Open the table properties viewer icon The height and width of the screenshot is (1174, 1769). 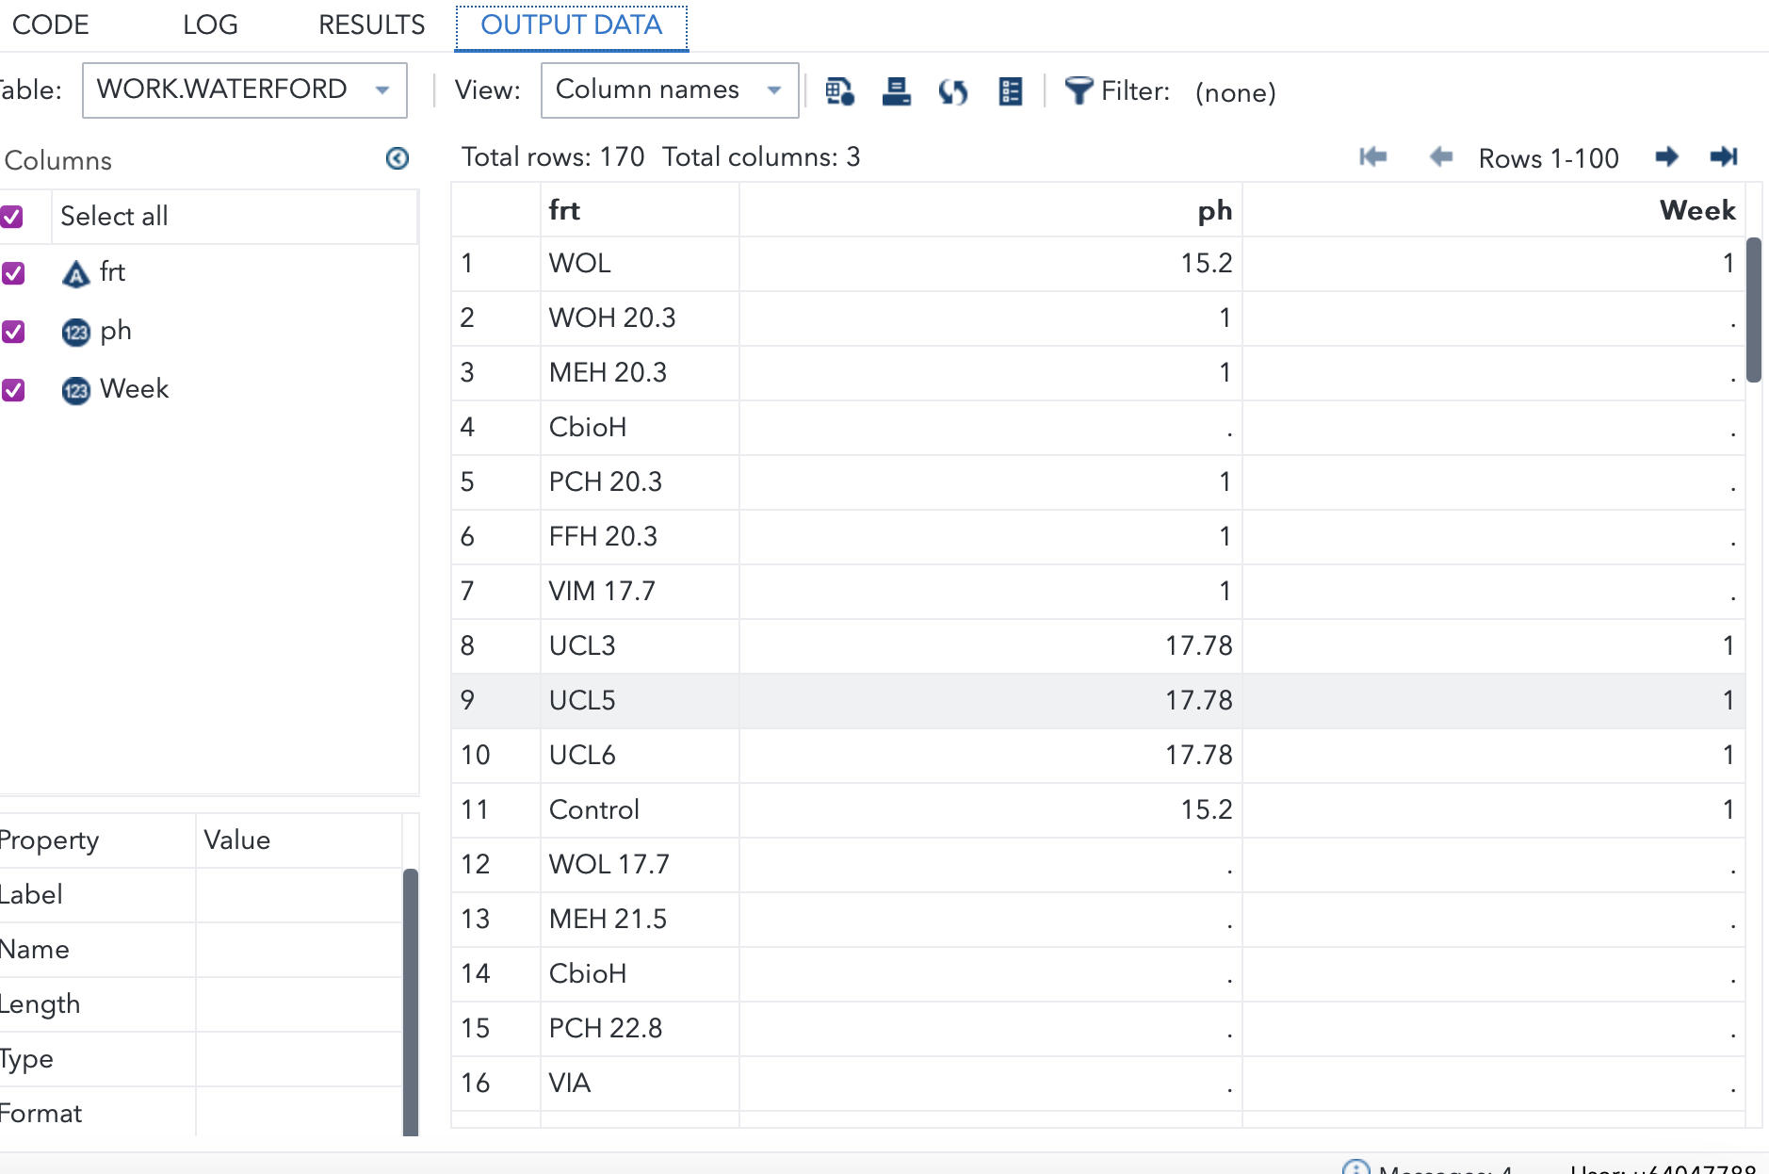(1010, 91)
